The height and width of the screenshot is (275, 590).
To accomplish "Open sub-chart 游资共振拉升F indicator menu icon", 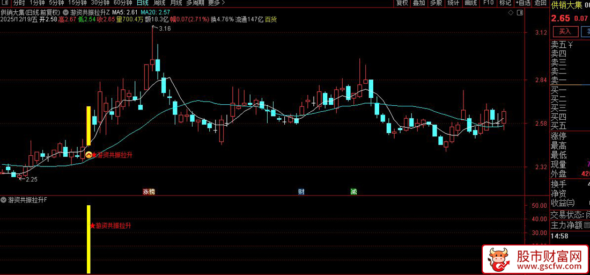I will point(4,200).
